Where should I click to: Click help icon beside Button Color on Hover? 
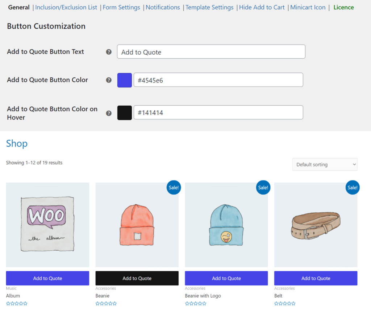[x=109, y=113]
